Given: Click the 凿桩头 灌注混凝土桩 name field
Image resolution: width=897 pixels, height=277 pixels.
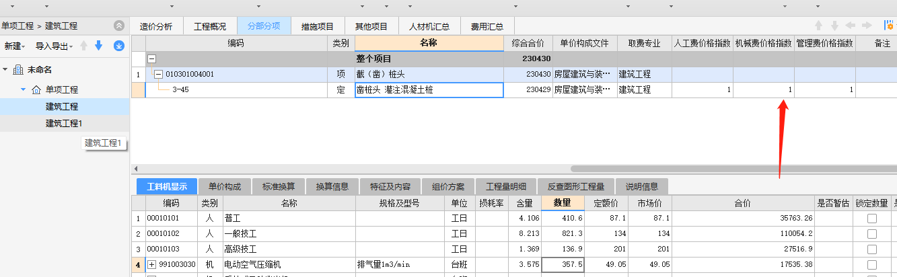Looking at the screenshot, I should (429, 89).
